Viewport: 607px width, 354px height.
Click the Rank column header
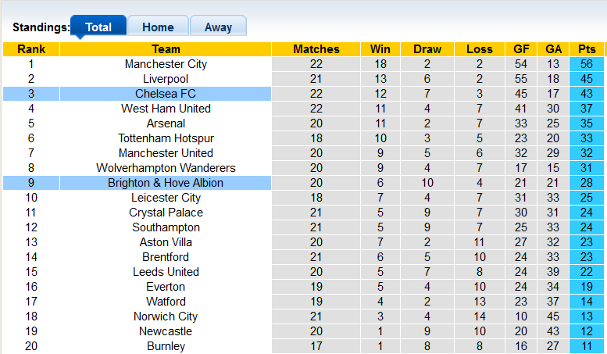(31, 49)
